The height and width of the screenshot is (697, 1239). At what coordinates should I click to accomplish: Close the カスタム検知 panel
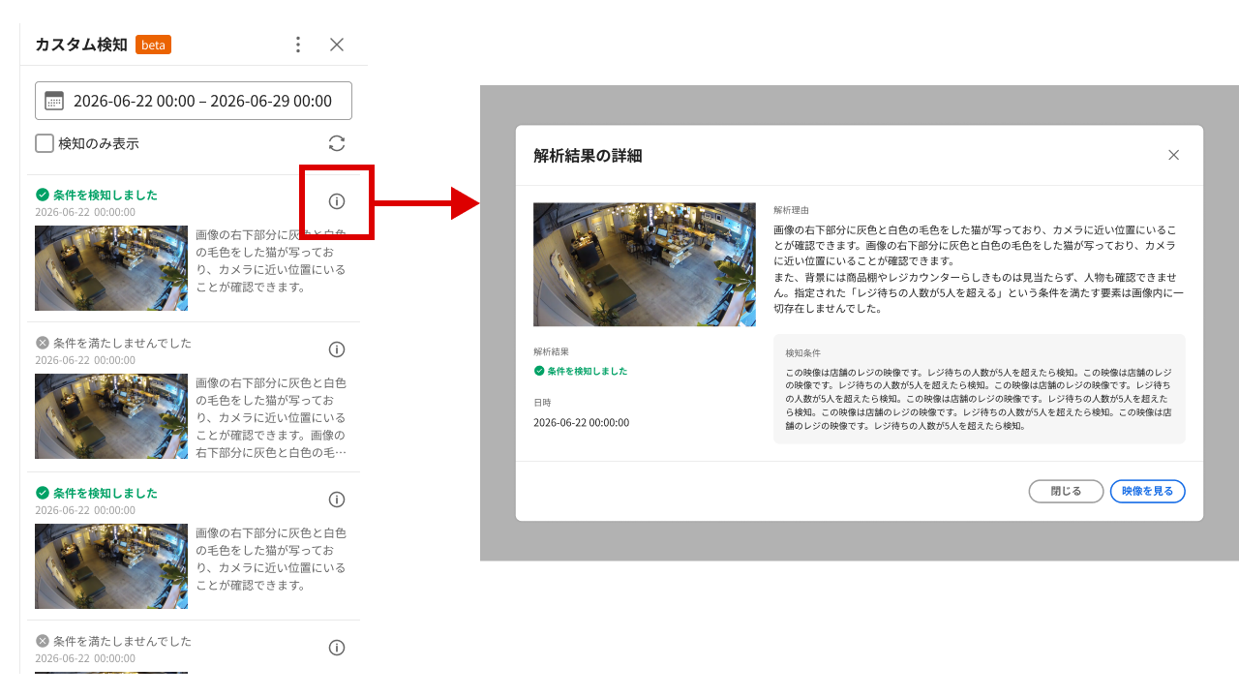pyautogui.click(x=337, y=45)
